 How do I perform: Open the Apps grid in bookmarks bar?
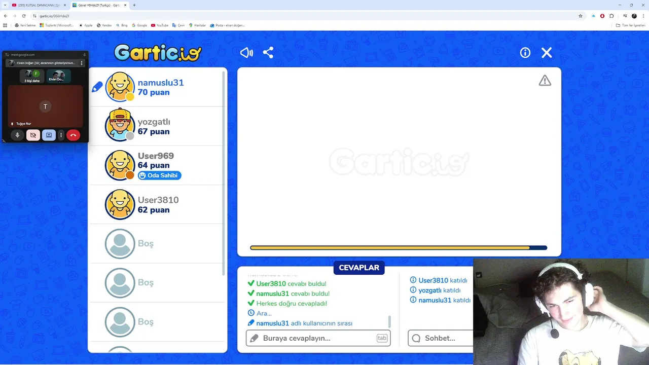[x=5, y=25]
